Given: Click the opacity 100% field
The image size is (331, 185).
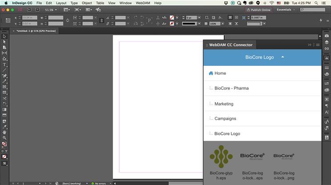Looking at the screenshot, I should pyautogui.click(x=215, y=24).
